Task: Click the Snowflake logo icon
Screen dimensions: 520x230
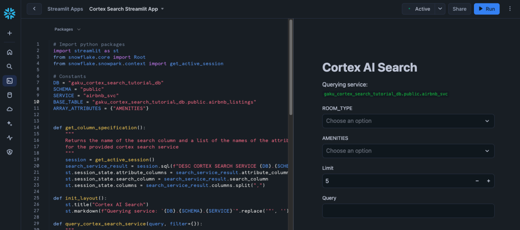Action: [x=10, y=13]
